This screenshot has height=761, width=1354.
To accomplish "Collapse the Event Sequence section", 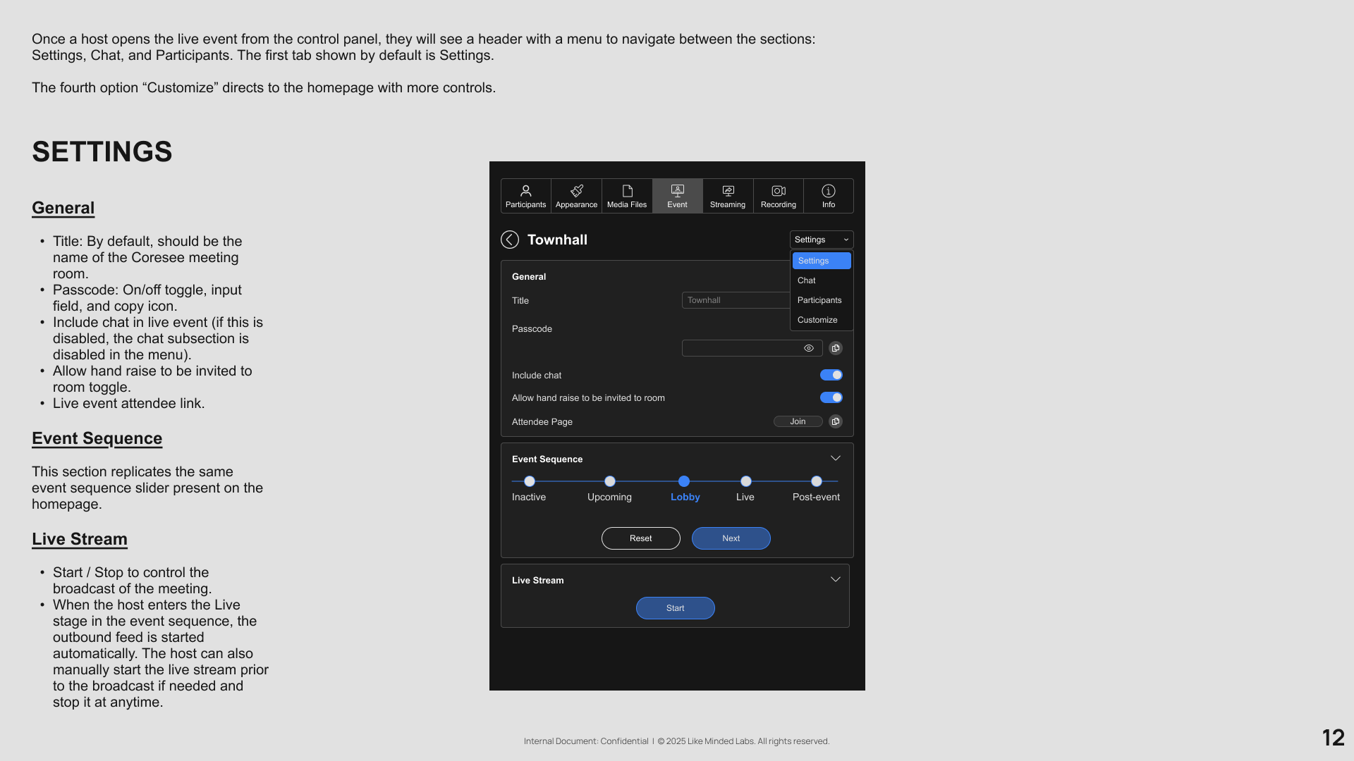I will (836, 459).
